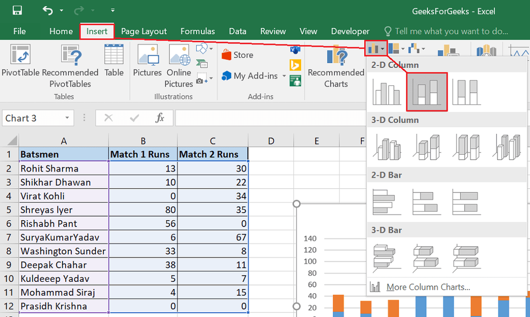530x317 pixels.
Task: Open Recommended PivotTables
Action: coord(70,66)
